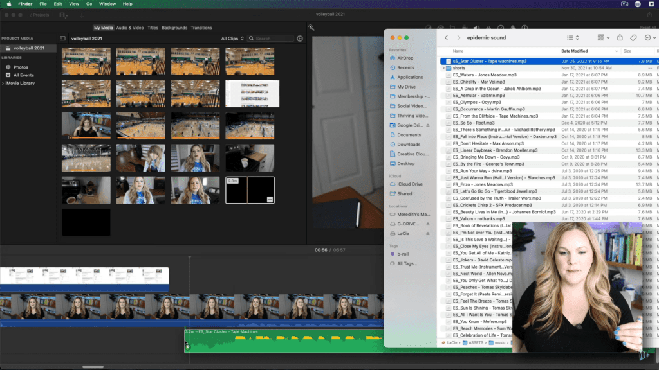Open the Titles tab
Image resolution: width=659 pixels, height=370 pixels.
pos(153,28)
